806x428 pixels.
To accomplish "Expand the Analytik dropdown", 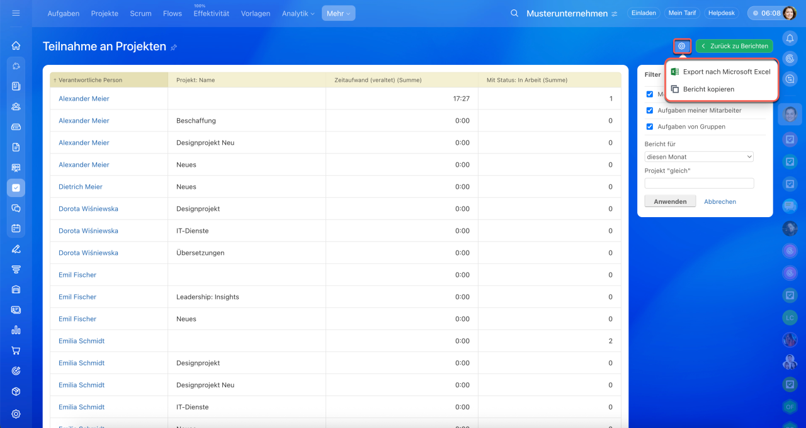I will coord(298,13).
